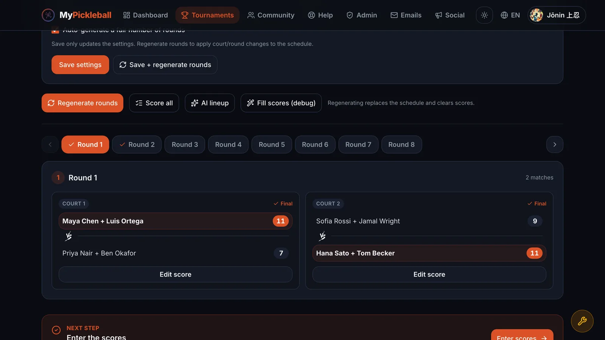This screenshot has height=340, width=605.
Task: Go to previous rounds with left chevron
Action: tap(50, 144)
